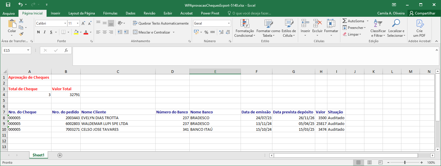Cut the selection with the scissors icon

(x=21, y=21)
